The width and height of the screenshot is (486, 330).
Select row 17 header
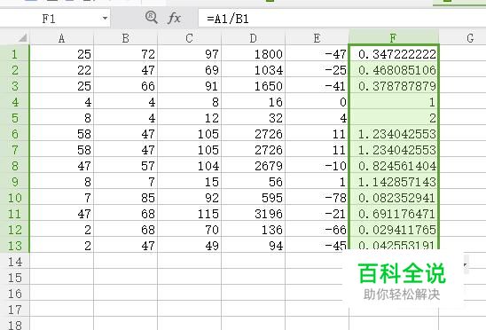pos(14,310)
